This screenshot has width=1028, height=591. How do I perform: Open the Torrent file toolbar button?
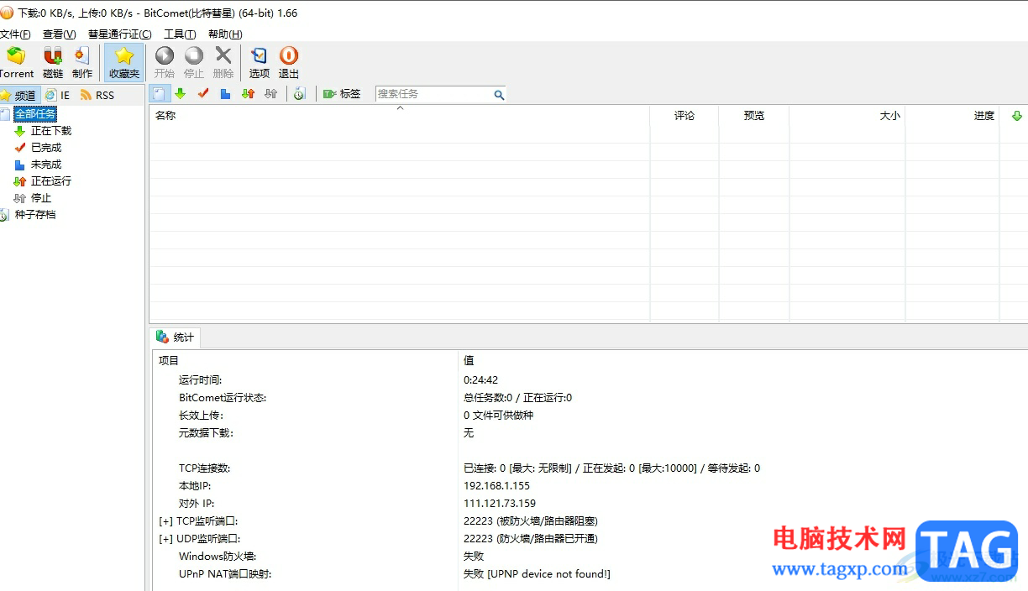pos(16,63)
